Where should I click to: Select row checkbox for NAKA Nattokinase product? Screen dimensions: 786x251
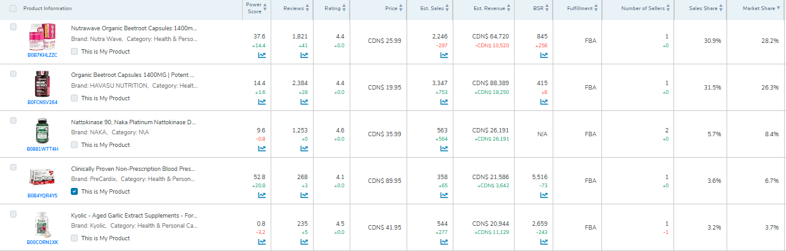point(13,120)
